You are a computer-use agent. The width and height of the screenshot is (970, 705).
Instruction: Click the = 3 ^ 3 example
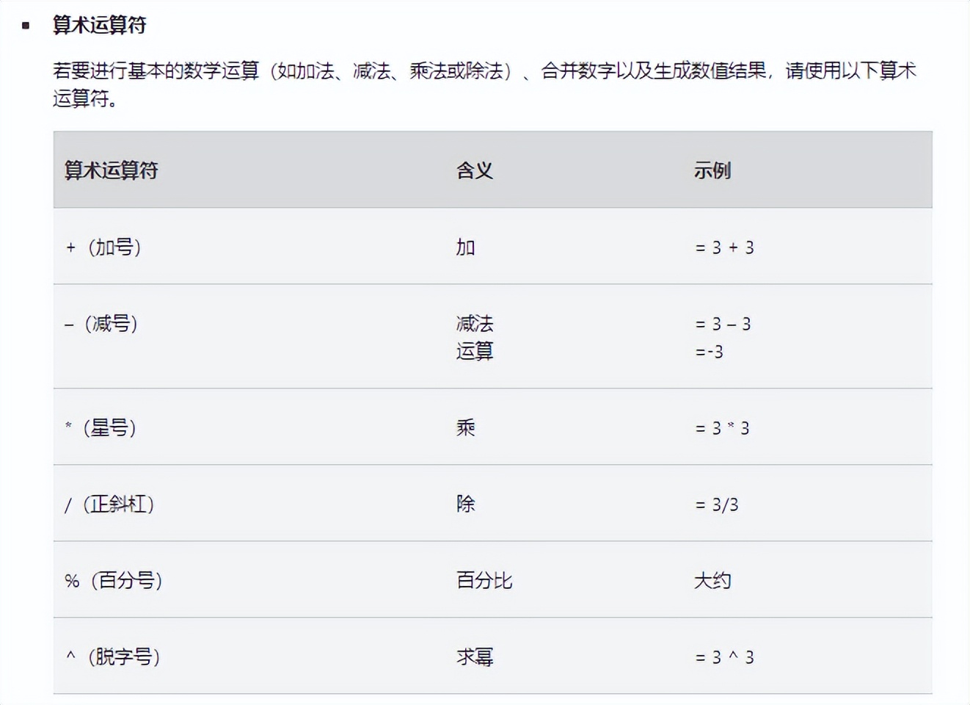tap(724, 657)
